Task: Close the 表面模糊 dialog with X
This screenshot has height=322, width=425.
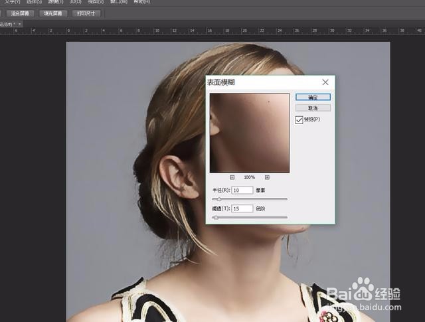Action: [x=325, y=82]
